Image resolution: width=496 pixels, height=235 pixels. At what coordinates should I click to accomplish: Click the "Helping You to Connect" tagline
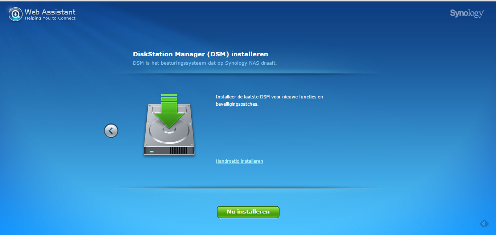tap(50, 18)
